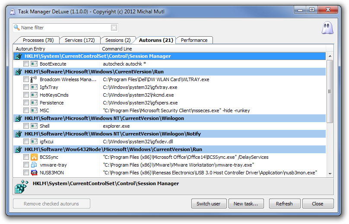Click the Close button at bottom
349x224 pixels.
pos(318,204)
